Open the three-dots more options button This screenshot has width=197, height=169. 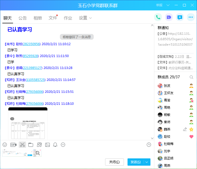point(191,17)
